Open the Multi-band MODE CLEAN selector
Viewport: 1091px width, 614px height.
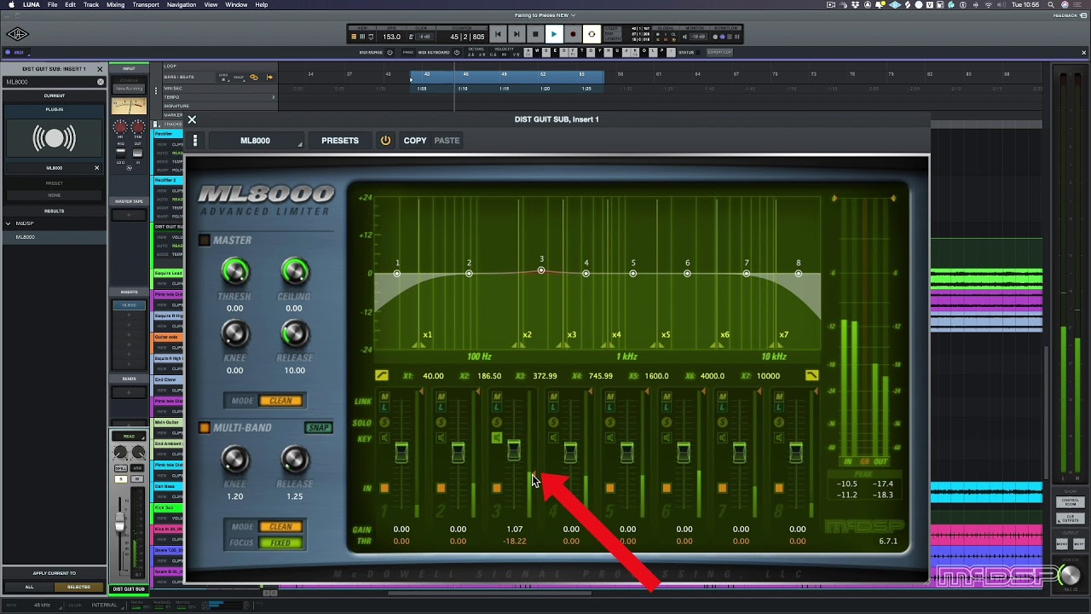tap(280, 527)
